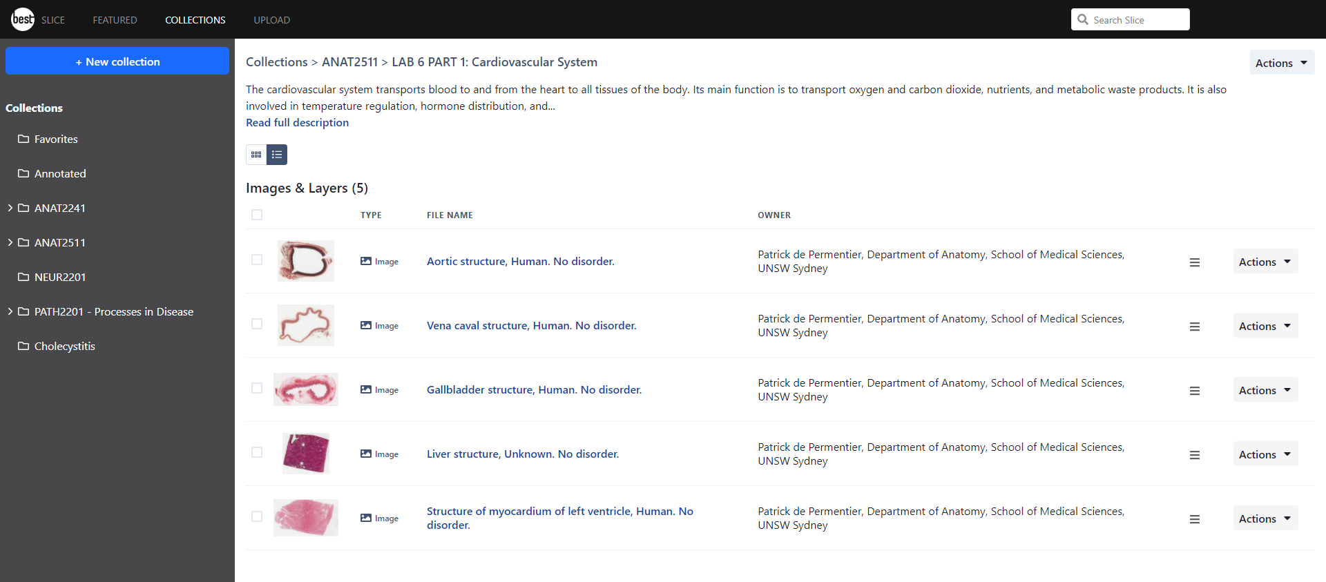The image size is (1326, 582).
Task: Open the Aortic structure thumbnail
Action: [x=306, y=261]
